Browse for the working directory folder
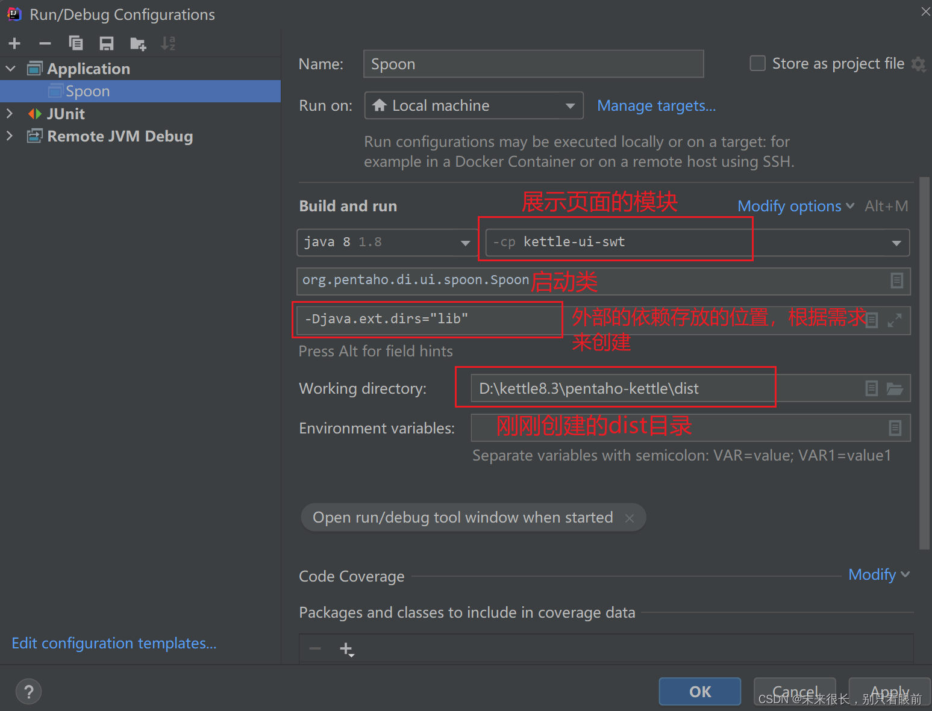 tap(896, 388)
